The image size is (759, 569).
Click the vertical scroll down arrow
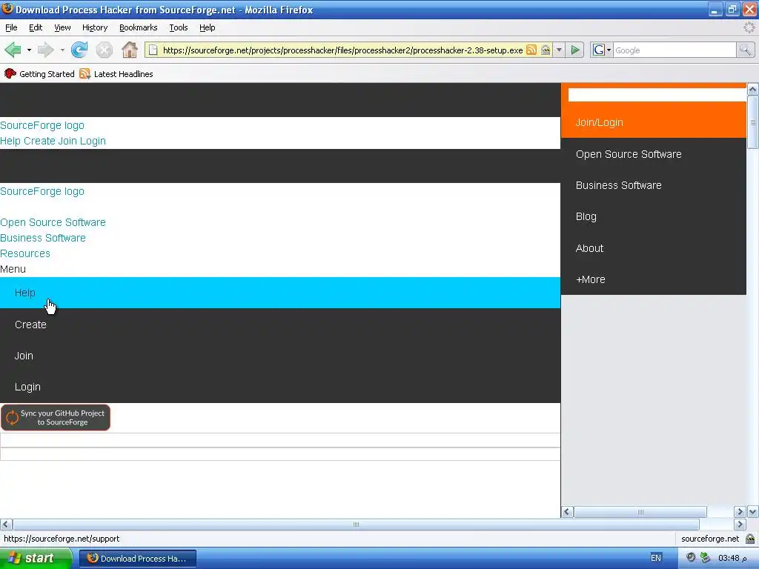753,512
